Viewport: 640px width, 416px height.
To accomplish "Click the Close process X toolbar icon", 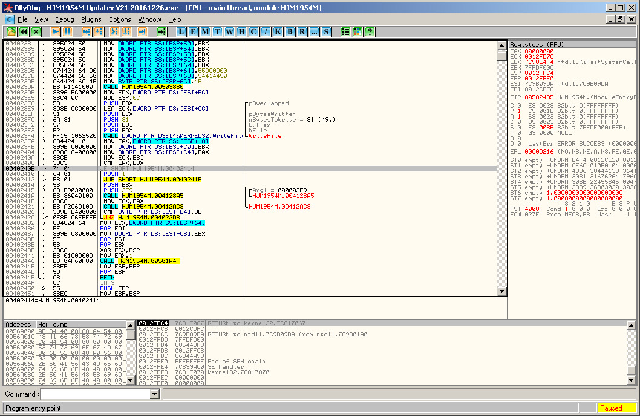I will 36,31.
